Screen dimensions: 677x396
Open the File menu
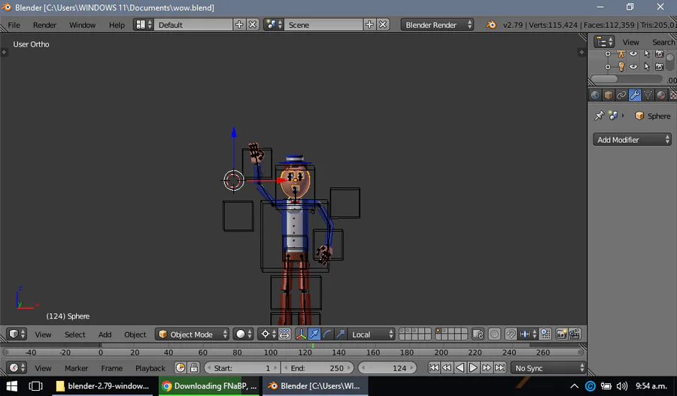pos(14,25)
